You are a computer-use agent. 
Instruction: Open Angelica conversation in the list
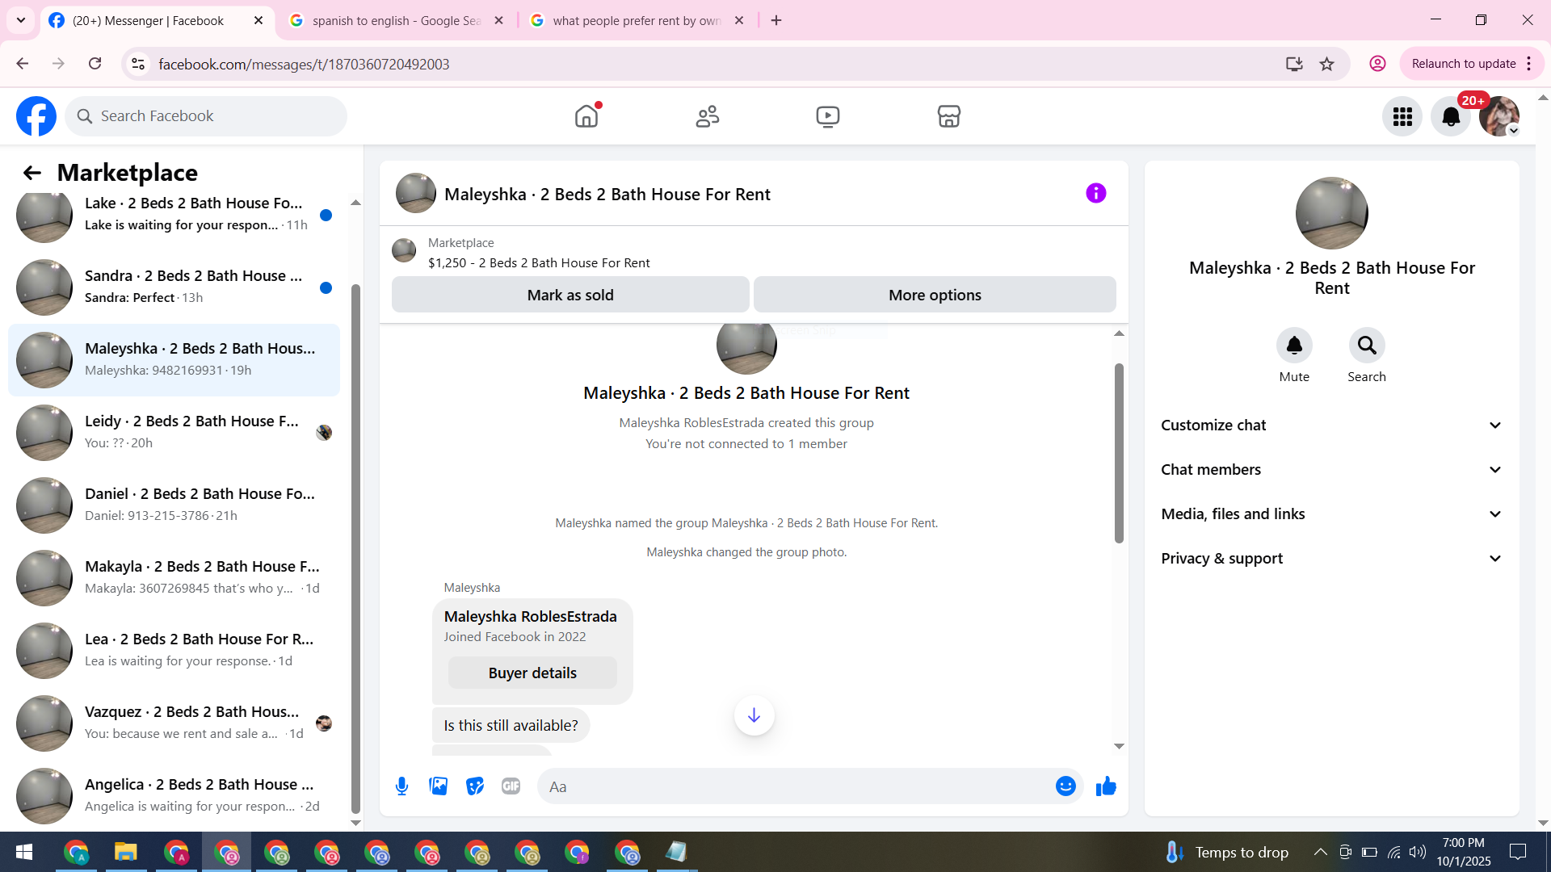[174, 796]
